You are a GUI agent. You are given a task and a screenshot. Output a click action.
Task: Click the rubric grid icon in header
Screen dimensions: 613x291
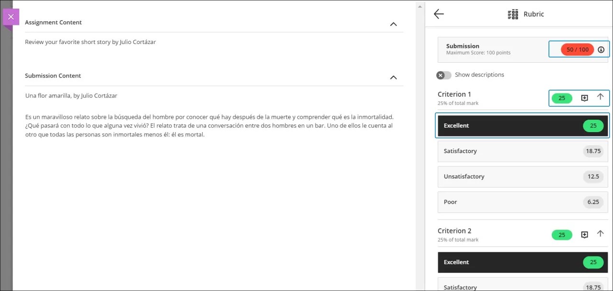(513, 14)
